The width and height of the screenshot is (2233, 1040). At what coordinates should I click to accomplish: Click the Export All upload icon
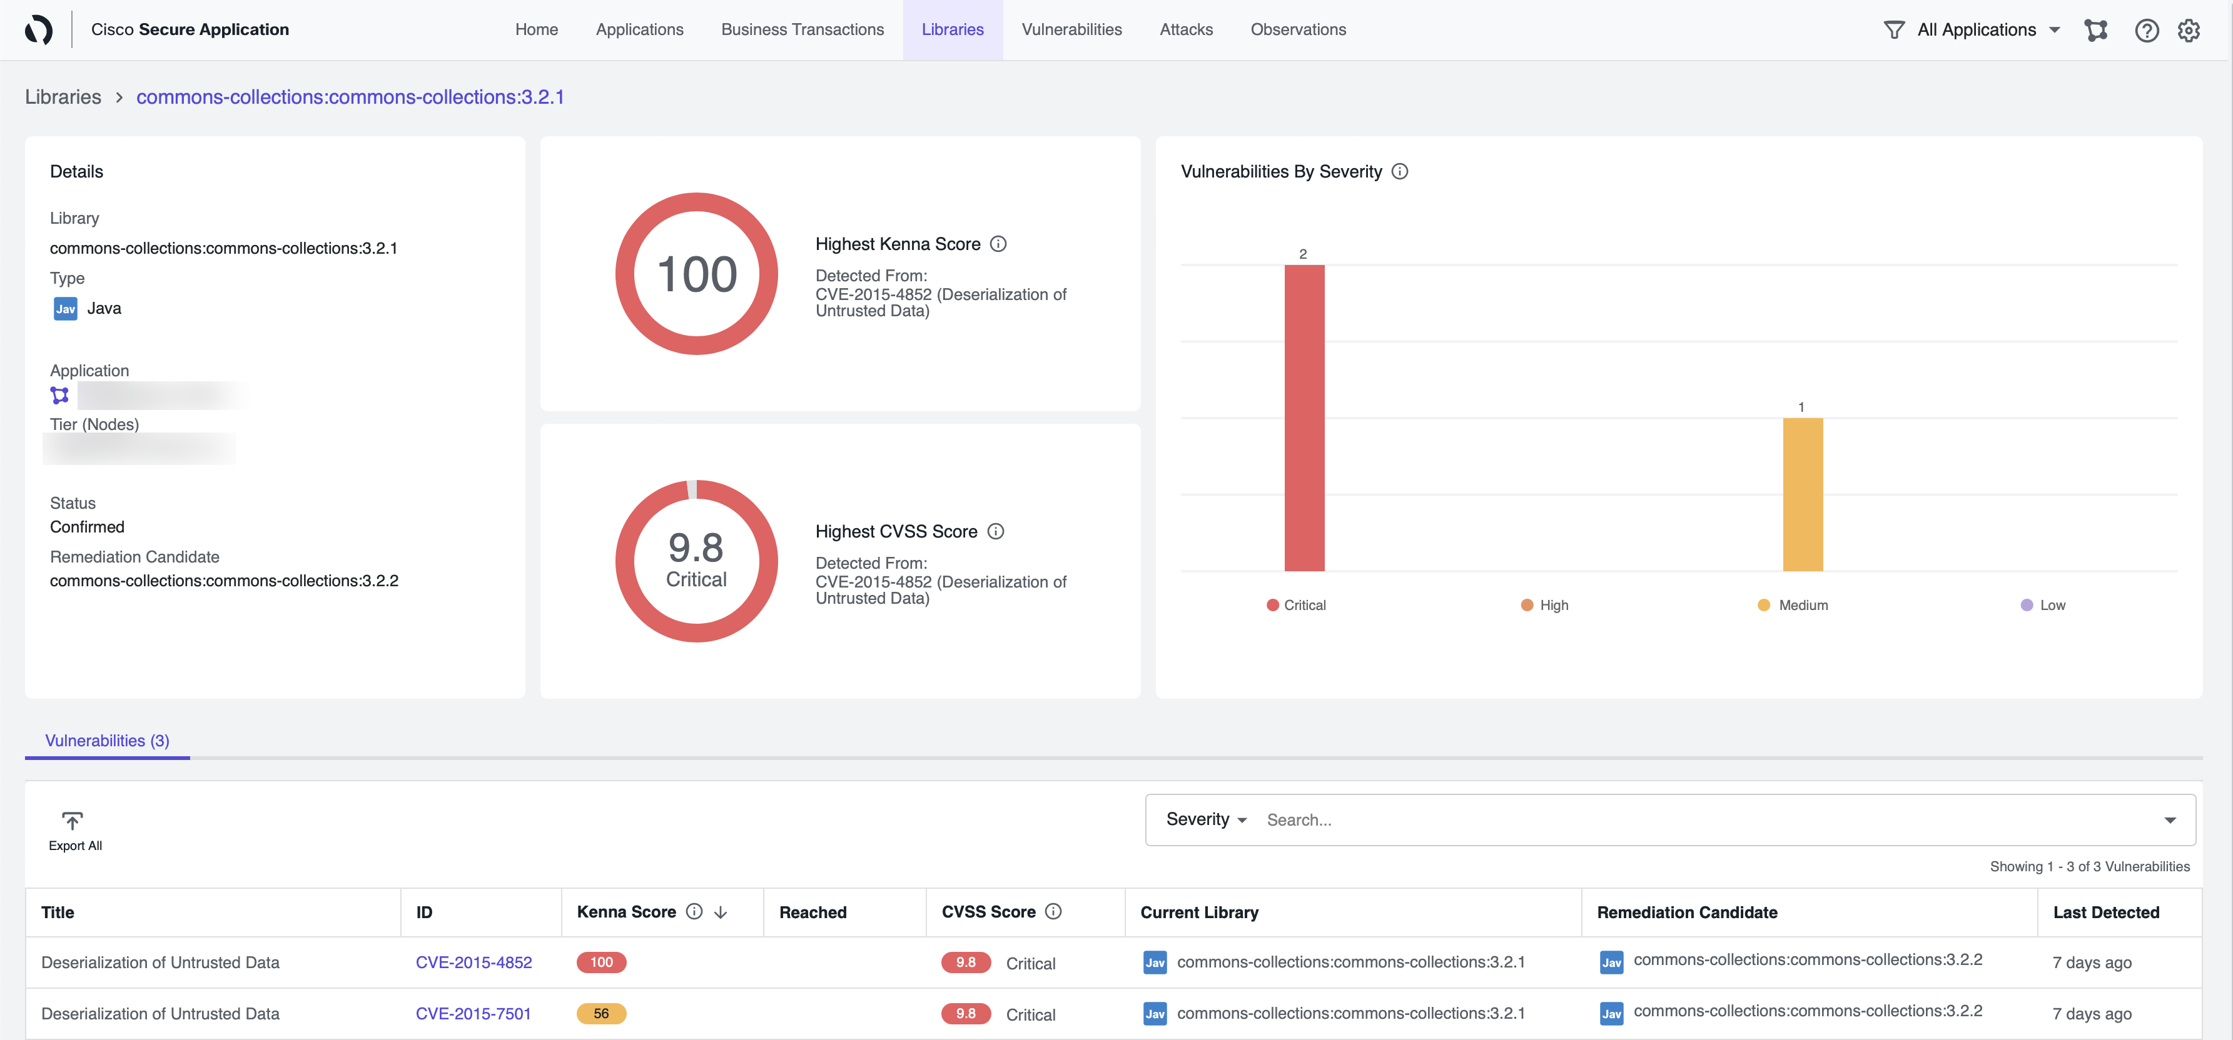73,819
